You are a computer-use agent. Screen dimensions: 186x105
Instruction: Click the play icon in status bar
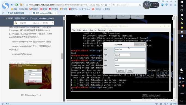point(3,104)
